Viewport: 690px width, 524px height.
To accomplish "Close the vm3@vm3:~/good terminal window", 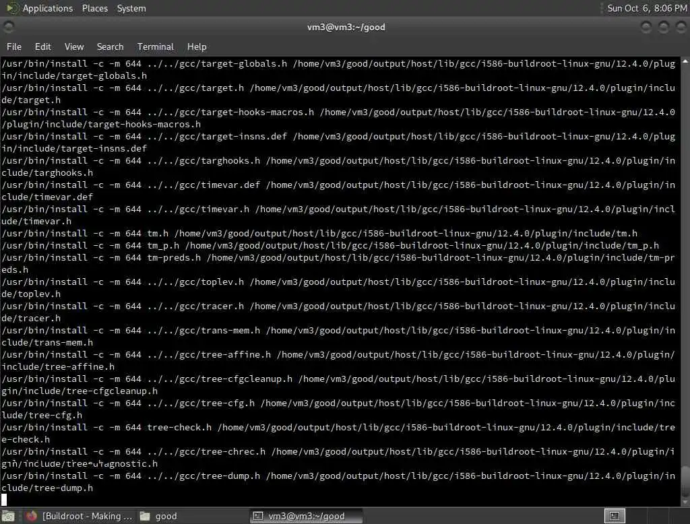I will click(681, 28).
